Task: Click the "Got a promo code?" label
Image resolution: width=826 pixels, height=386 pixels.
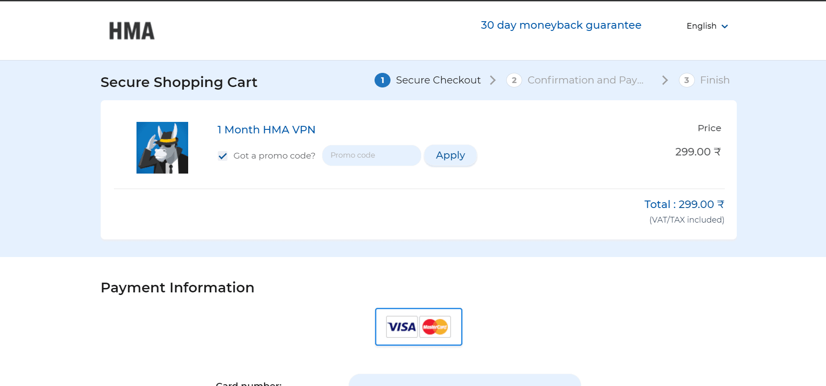Action: click(x=274, y=156)
